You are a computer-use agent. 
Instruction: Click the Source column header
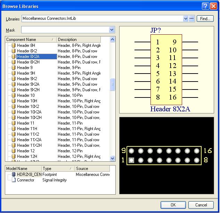(x=92, y=169)
